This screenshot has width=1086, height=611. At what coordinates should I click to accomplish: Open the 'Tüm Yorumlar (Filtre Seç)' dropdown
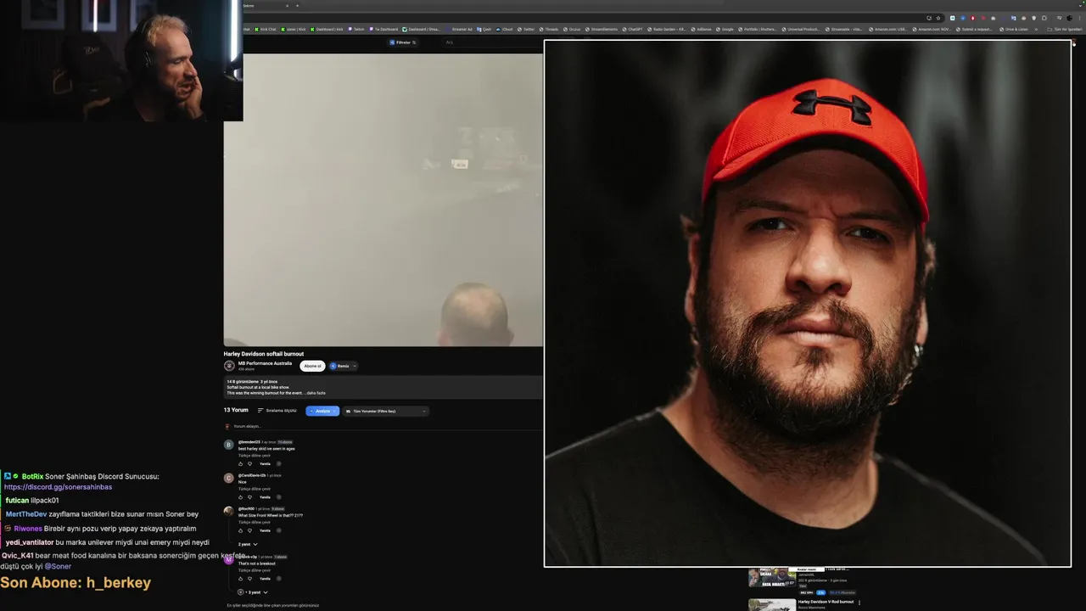click(385, 411)
